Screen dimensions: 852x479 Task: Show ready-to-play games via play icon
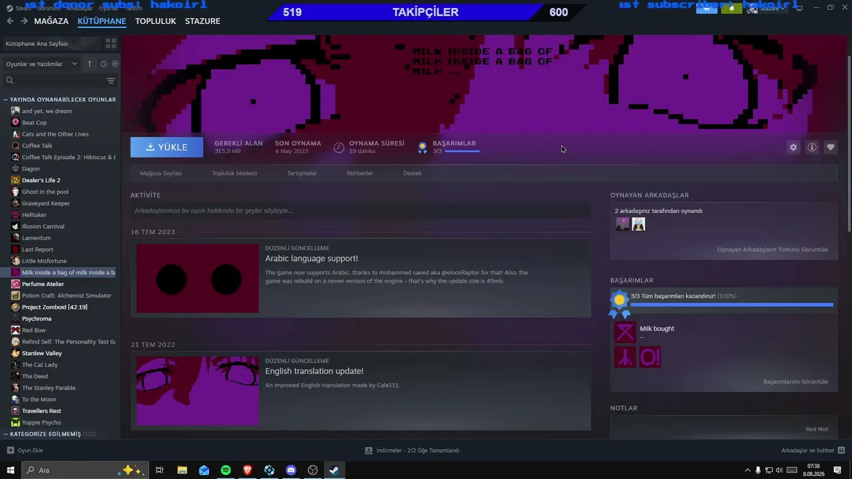[115, 64]
